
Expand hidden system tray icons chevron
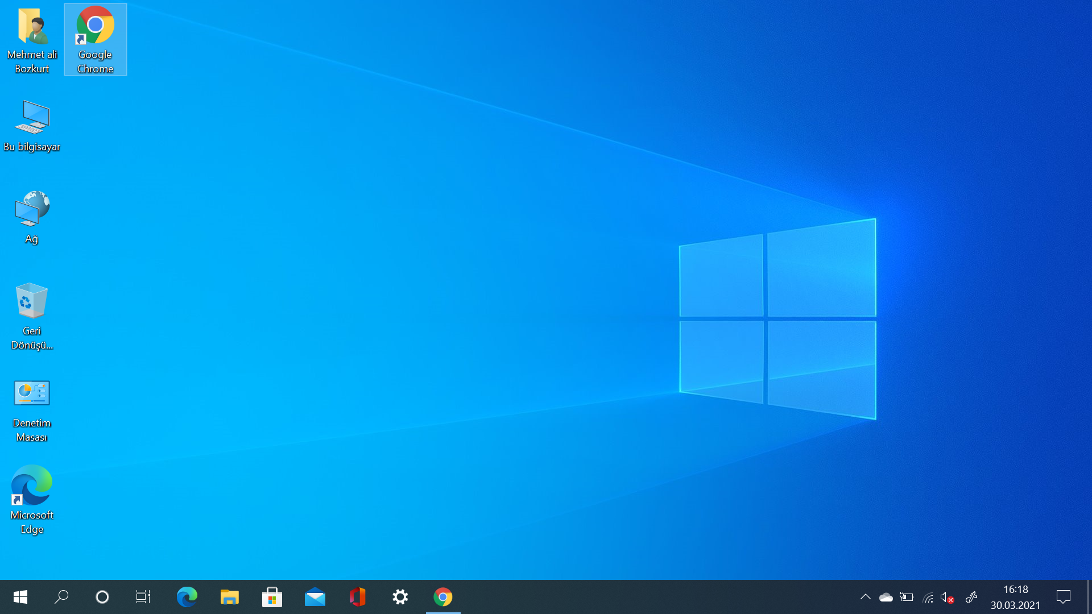coord(865,597)
